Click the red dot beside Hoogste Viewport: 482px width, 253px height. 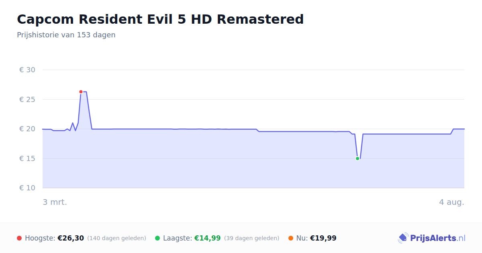point(19,238)
